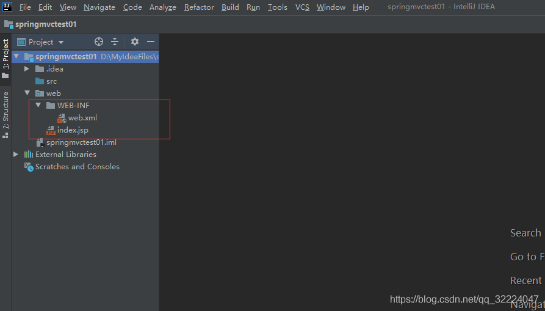545x311 pixels.
Task: Select the web.xml file
Action: 83,118
